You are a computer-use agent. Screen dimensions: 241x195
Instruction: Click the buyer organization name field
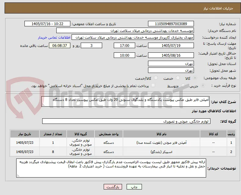125,30
